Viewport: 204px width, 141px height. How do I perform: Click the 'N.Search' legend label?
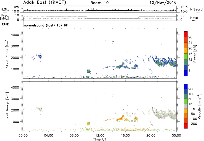(197, 9)
